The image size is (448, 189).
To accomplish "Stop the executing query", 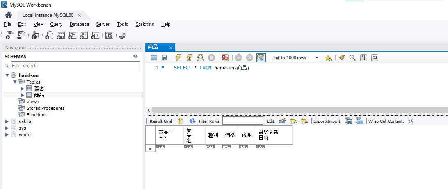I will [211, 58].
